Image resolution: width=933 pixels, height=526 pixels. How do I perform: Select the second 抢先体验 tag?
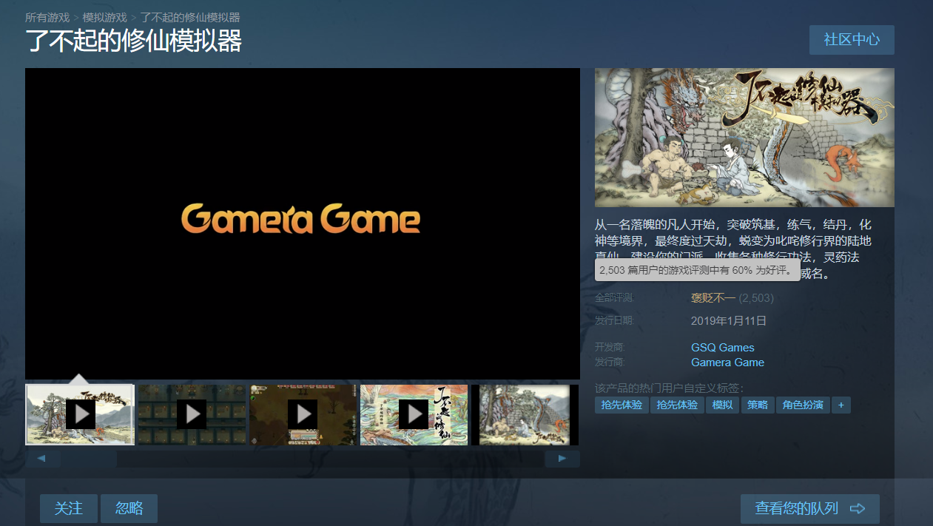[677, 405]
